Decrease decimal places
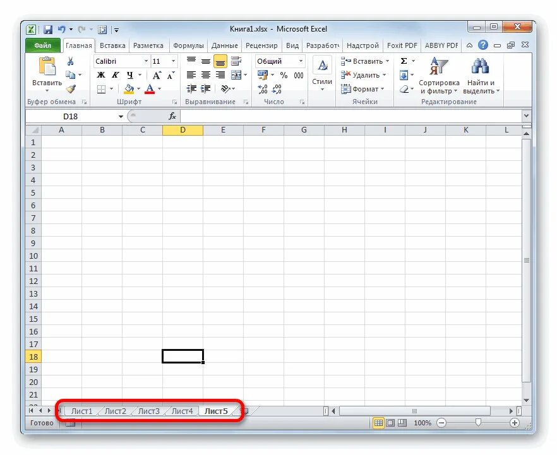The width and height of the screenshot is (557, 455). pos(277,89)
